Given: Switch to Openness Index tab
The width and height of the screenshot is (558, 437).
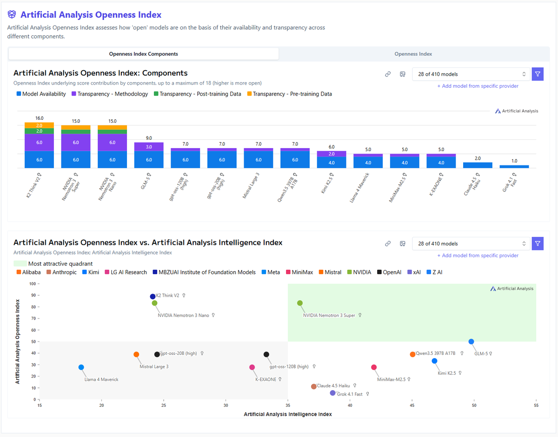Looking at the screenshot, I should (413, 54).
